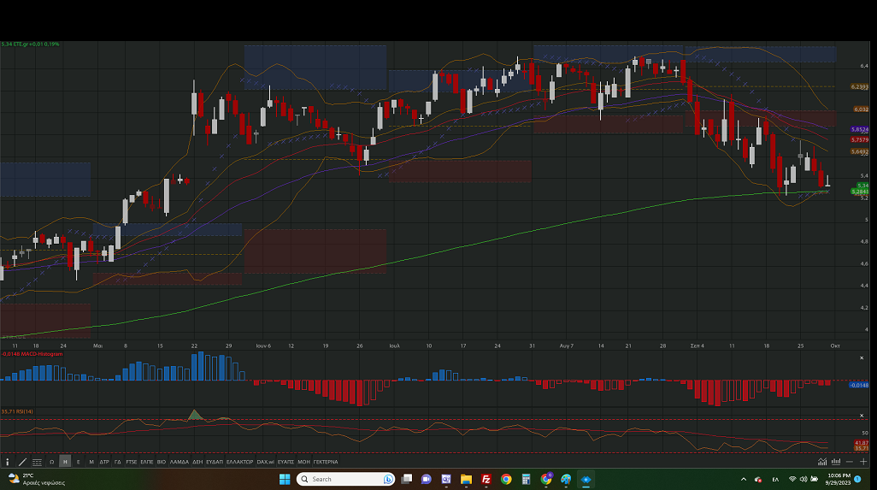Viewport: 877px width, 490px height.
Task: Open the ΕΛΠΕ symbol tab
Action: pyautogui.click(x=147, y=462)
